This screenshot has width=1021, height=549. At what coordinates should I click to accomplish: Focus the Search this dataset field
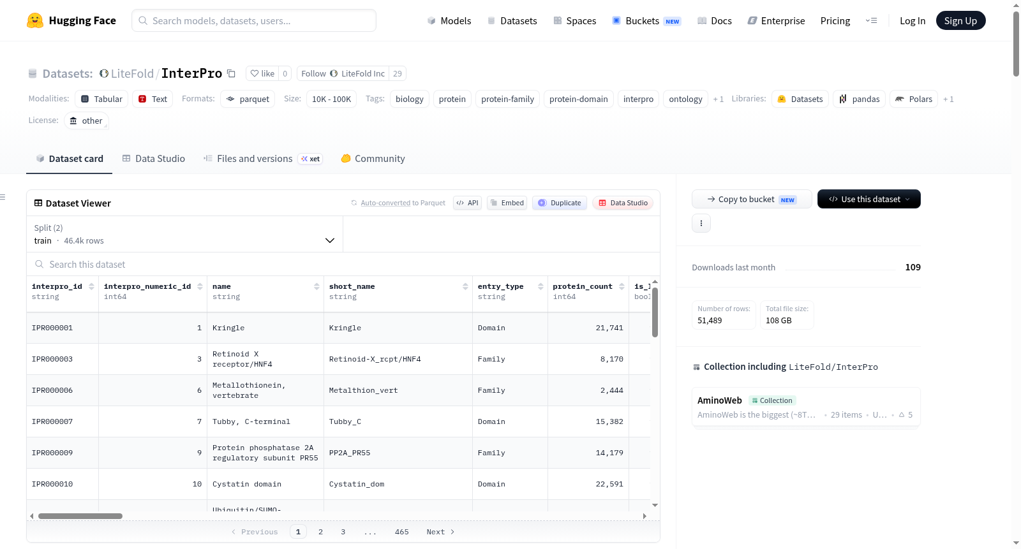[x=343, y=265]
